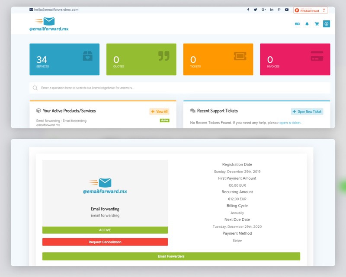
Task: Open the 0 Tickets tile
Action: pos(218,59)
